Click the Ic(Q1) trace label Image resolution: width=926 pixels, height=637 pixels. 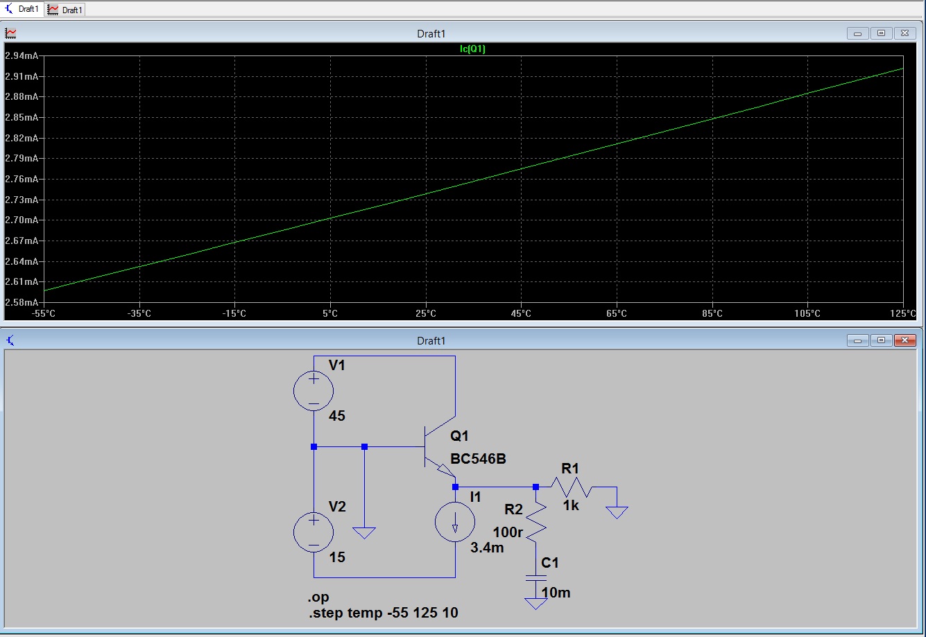(x=472, y=49)
